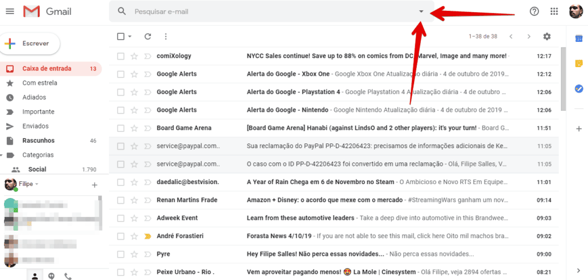Open the settings gear
This screenshot has width=588, height=280.
tap(547, 36)
